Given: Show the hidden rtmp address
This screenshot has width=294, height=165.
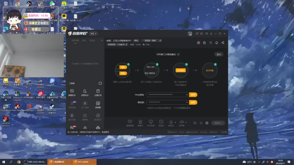Looking at the screenshot, I should [187, 95].
